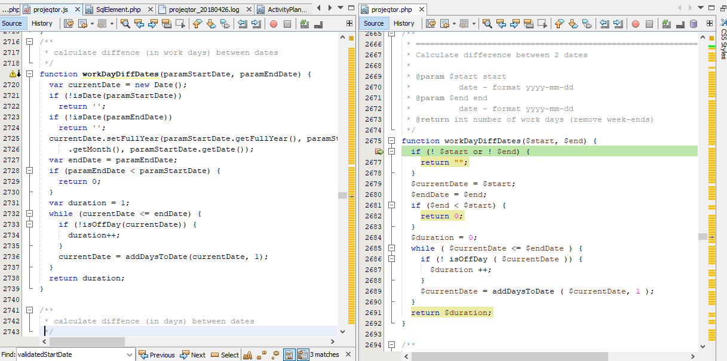
Task: Toggle Match Case in find bar
Action: [x=247, y=355]
